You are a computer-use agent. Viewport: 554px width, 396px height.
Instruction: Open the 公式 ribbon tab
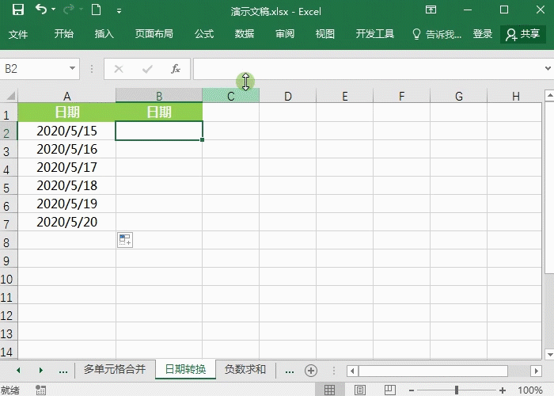[204, 34]
